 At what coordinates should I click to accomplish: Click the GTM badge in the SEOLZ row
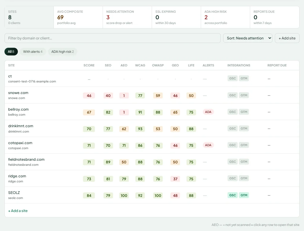click(x=244, y=195)
